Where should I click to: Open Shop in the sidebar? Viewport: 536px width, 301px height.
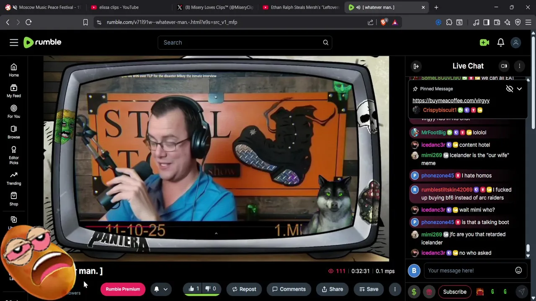click(14, 199)
